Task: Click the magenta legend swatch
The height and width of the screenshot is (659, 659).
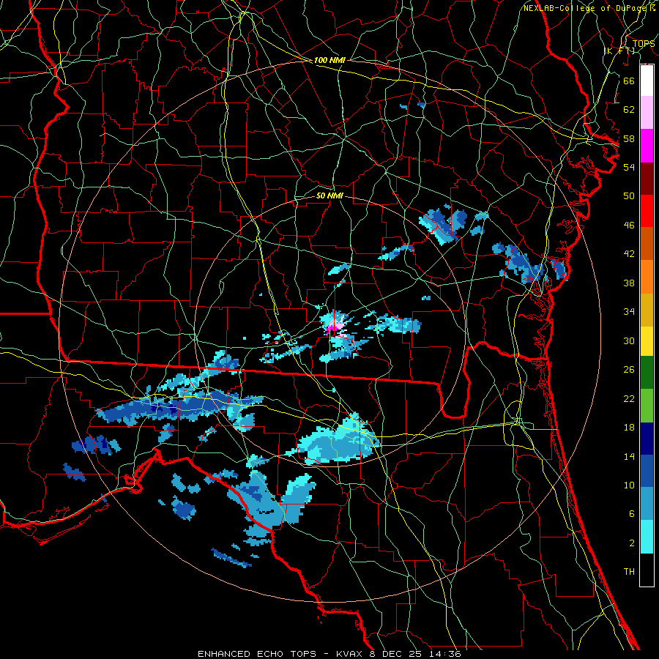Action: pos(647,146)
